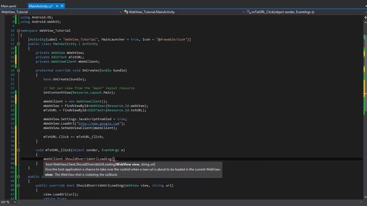Click on "base.OnCreate(bundle);" line

click(65, 80)
